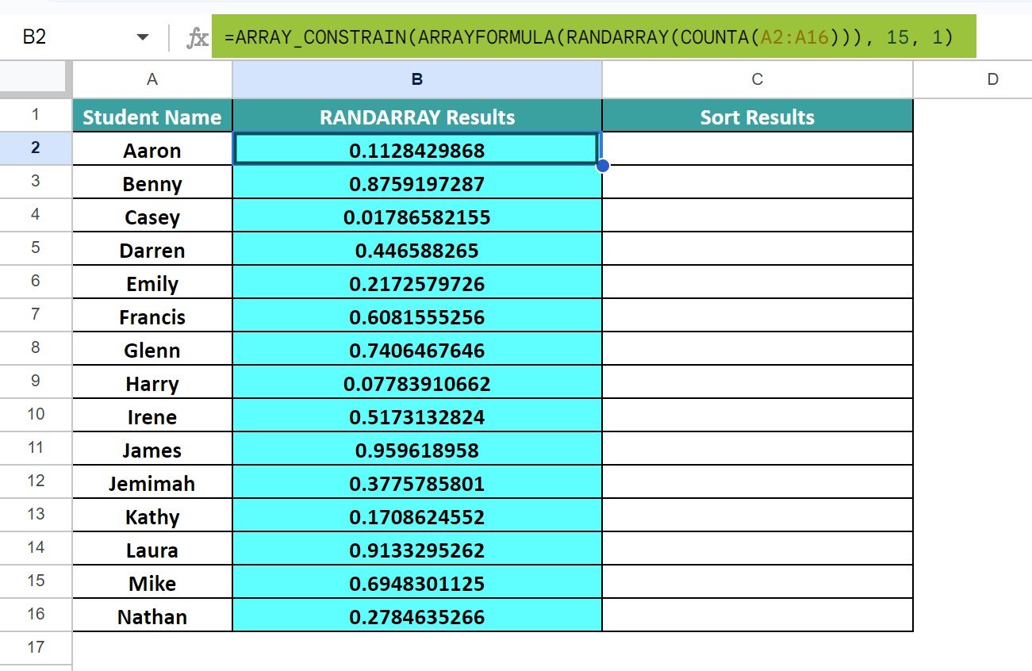The width and height of the screenshot is (1032, 671).
Task: Select row 17 header
Action: pos(36,647)
